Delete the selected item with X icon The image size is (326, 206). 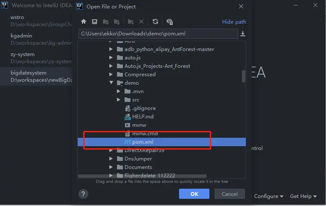click(x=141, y=21)
